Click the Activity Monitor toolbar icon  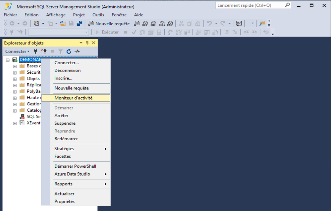[239, 23]
